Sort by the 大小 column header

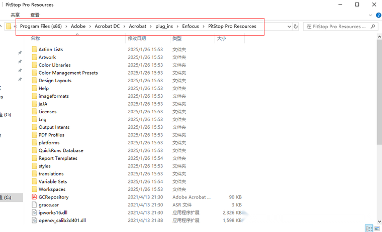pos(222,39)
